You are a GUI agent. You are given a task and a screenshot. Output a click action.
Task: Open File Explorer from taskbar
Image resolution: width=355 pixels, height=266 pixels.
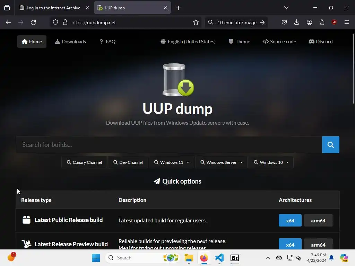coord(189,258)
